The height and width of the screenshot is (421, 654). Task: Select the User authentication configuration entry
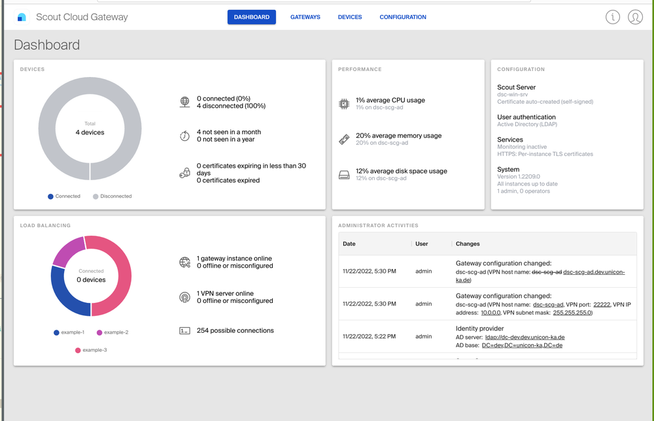(526, 120)
